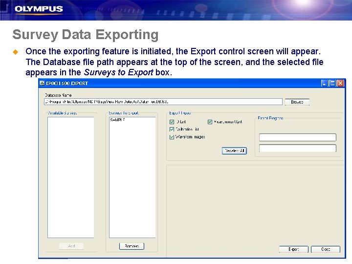Click the Database Name path field
This screenshot has width=352, height=264.
click(x=163, y=102)
